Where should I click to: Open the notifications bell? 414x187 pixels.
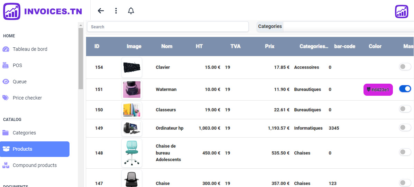(x=131, y=11)
